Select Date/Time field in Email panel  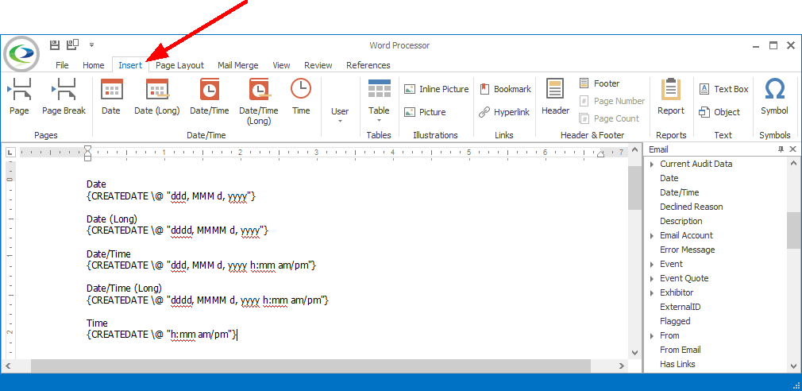(679, 192)
